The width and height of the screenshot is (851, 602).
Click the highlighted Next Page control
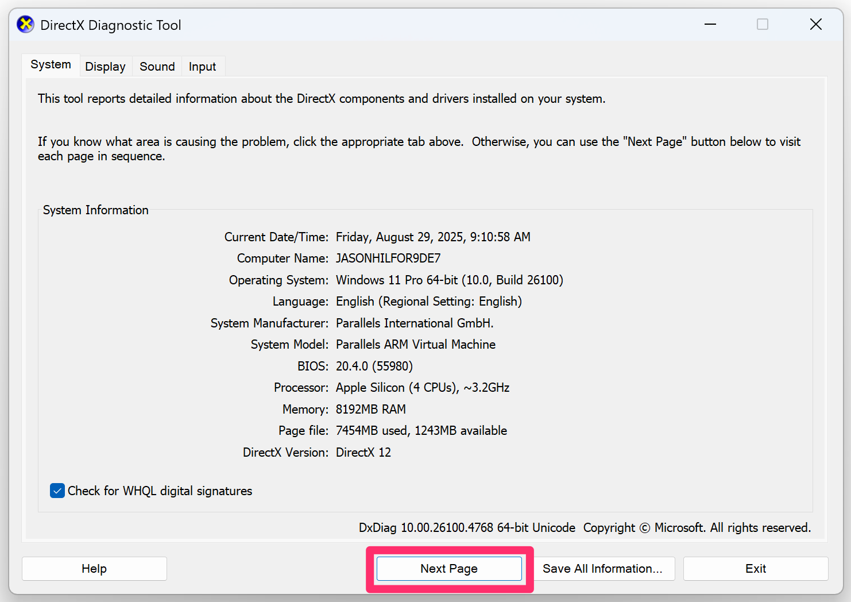coord(448,568)
